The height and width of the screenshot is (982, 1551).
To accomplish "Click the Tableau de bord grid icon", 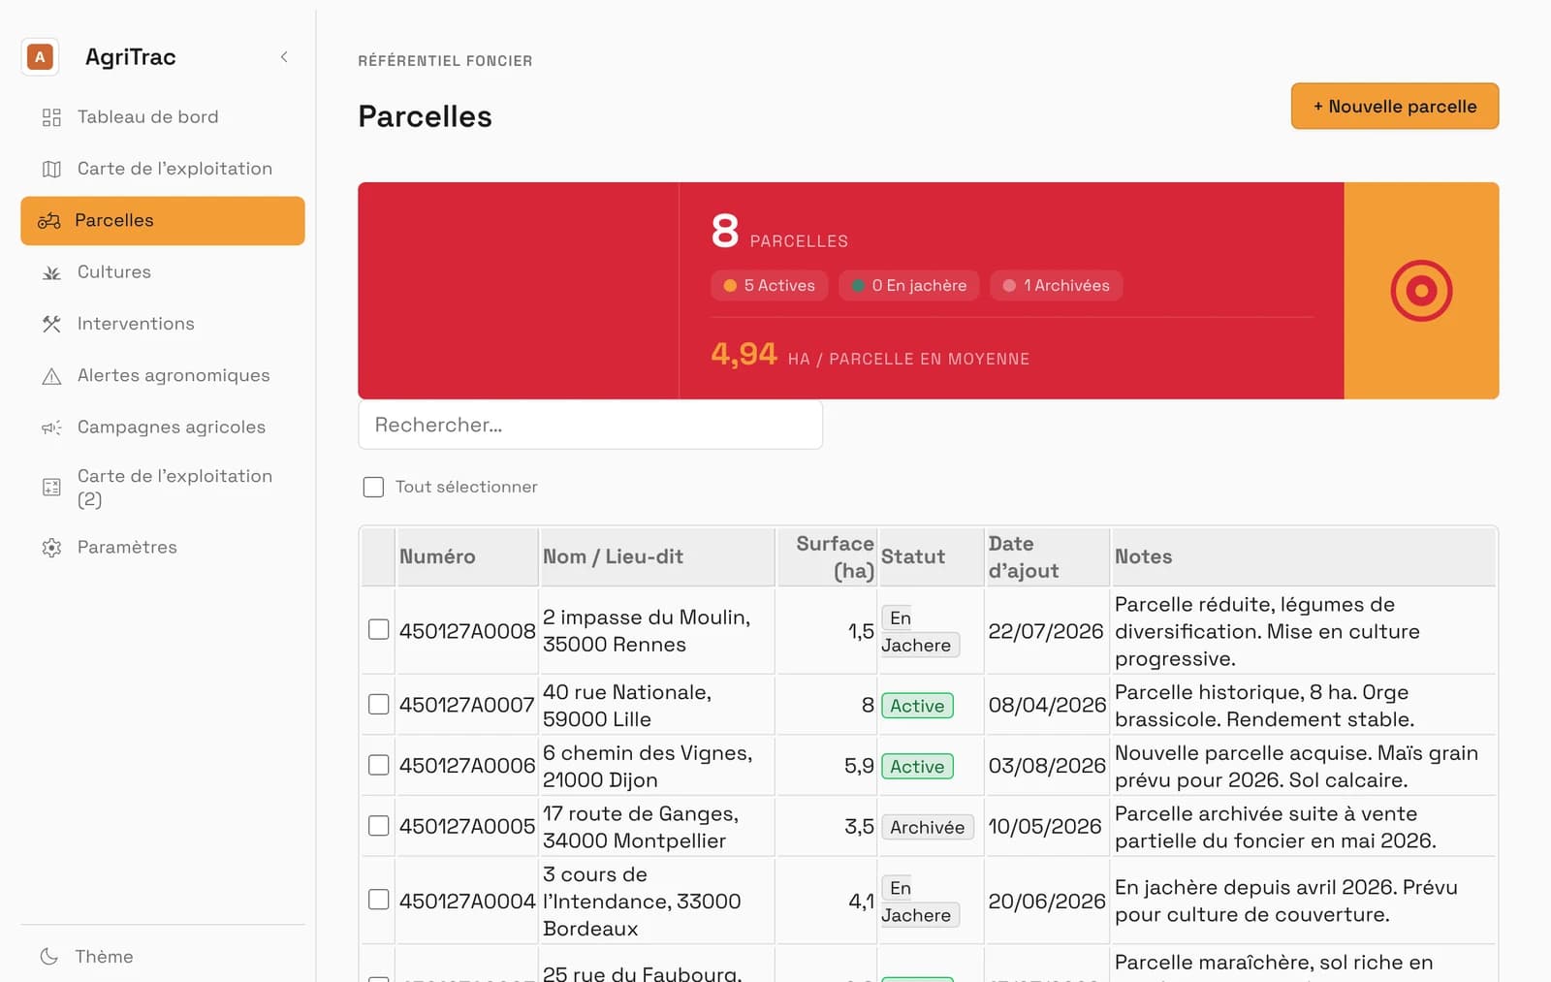I will tap(51, 117).
